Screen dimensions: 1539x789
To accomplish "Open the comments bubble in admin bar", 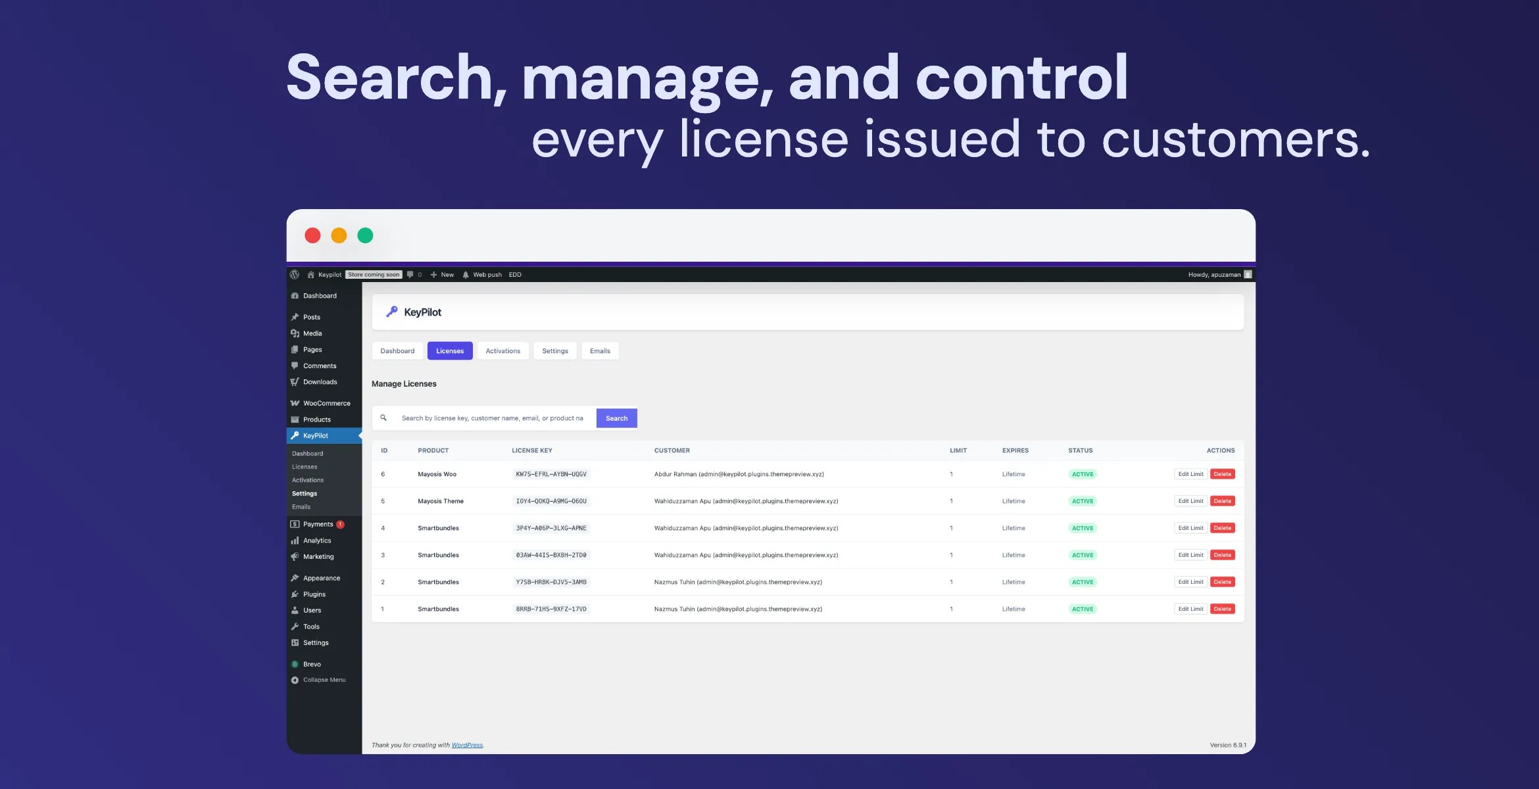I will click(x=410, y=275).
